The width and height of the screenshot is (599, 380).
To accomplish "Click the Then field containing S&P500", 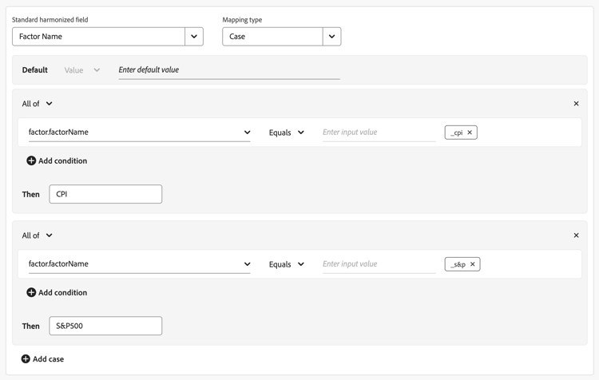I will pos(105,326).
